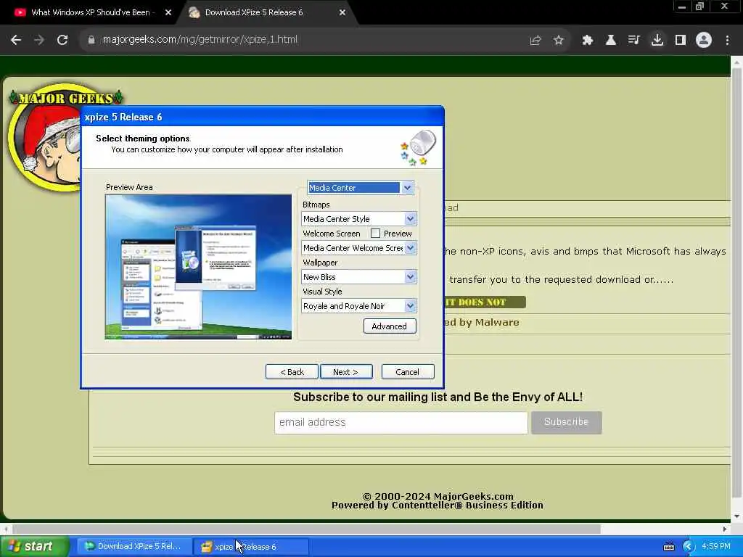Open the Chrome three-dot menu
Screen dimensions: 743x557
point(727,40)
